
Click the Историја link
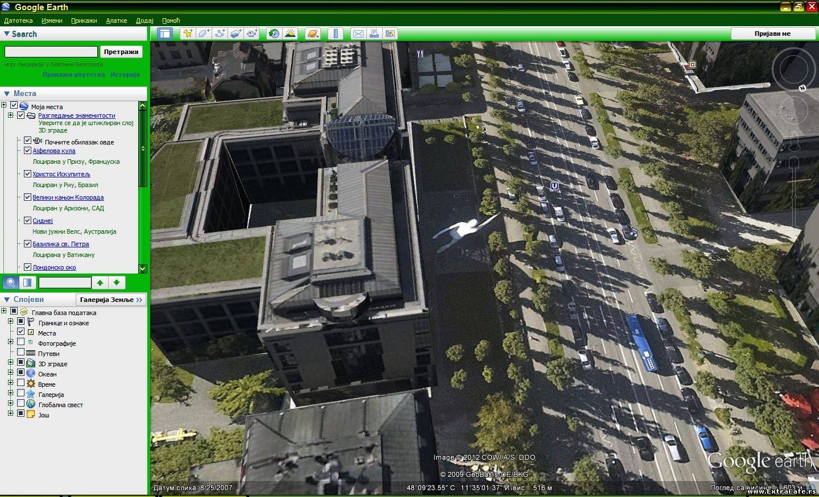125,74
